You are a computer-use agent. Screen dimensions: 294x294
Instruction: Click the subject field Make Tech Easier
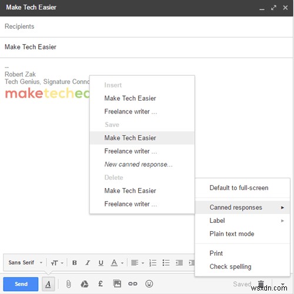(x=146, y=47)
